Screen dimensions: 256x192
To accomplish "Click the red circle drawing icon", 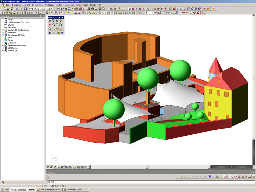I will point(194,13).
